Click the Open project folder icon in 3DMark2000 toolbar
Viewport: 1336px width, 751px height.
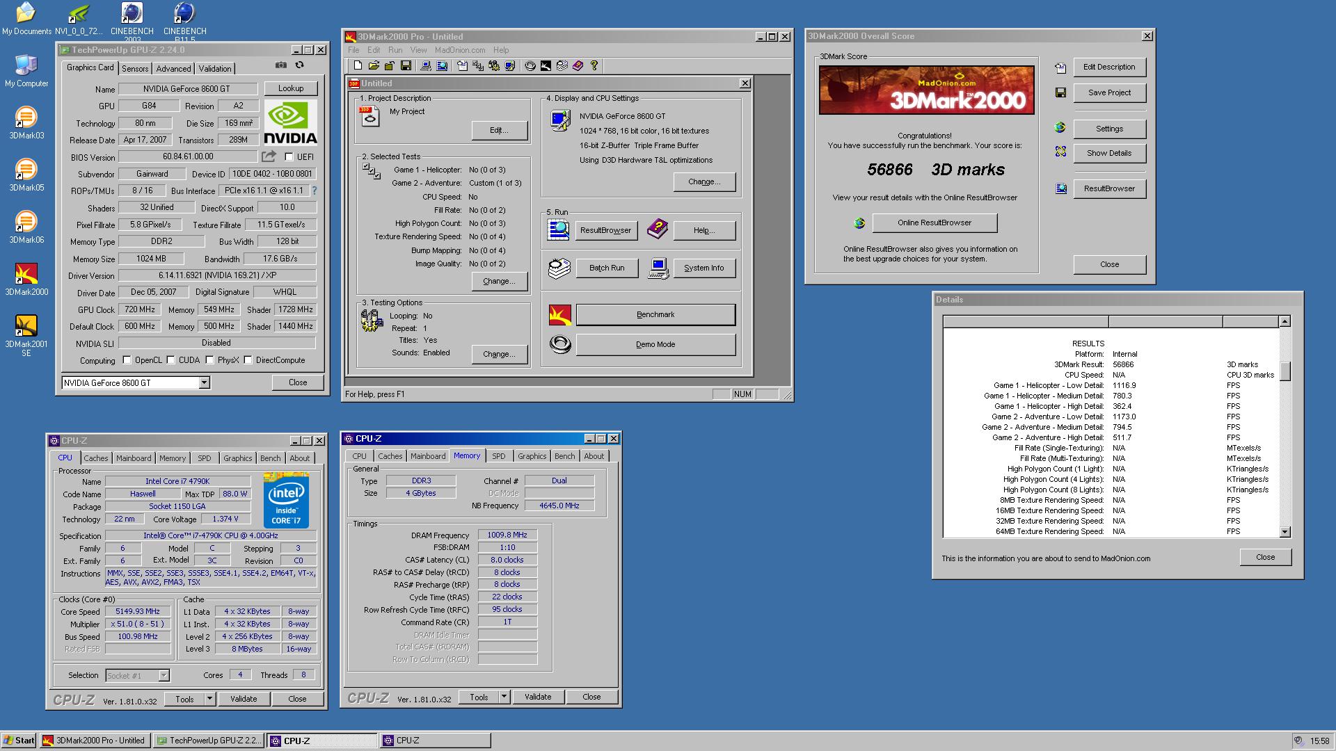pyautogui.click(x=374, y=65)
